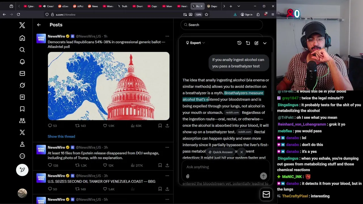This screenshot has width=363, height=204.
Task: Open a new browser tab
Action: click(x=231, y=6)
